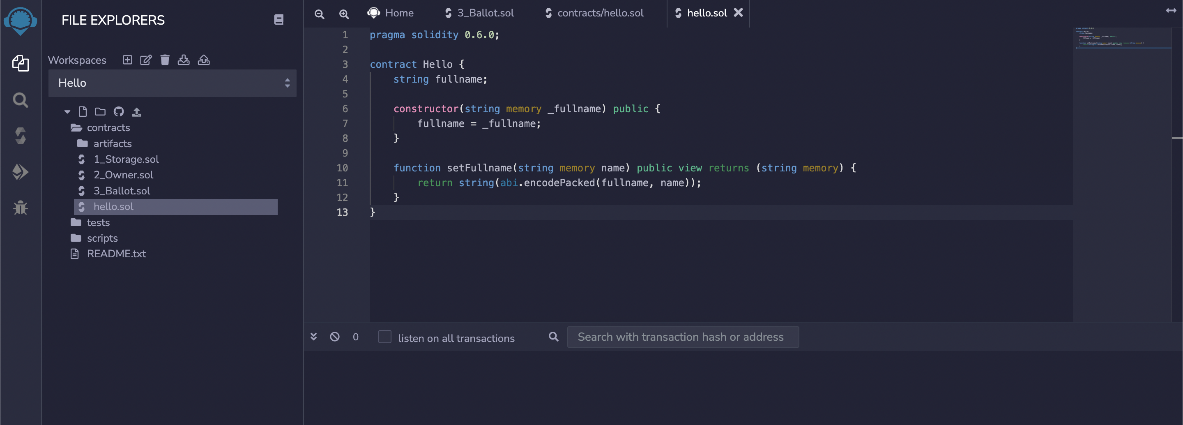1183x425 pixels.
Task: Clear the terminal console
Action: pos(335,337)
